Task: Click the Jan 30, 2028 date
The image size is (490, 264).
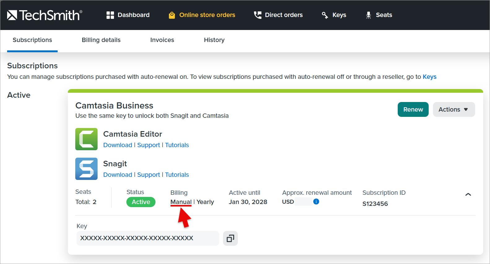Action: coord(248,202)
